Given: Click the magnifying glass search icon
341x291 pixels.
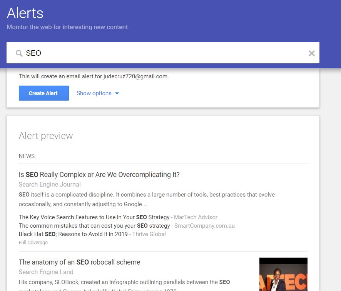Looking at the screenshot, I should coord(19,53).
